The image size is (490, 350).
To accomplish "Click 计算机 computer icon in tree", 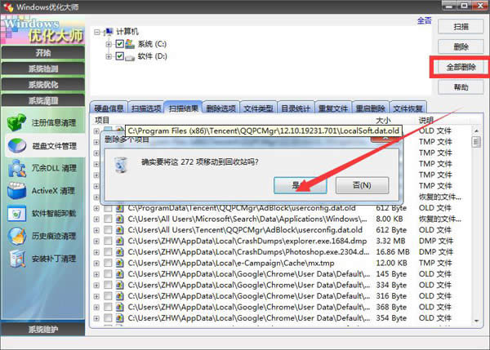I will [109, 32].
